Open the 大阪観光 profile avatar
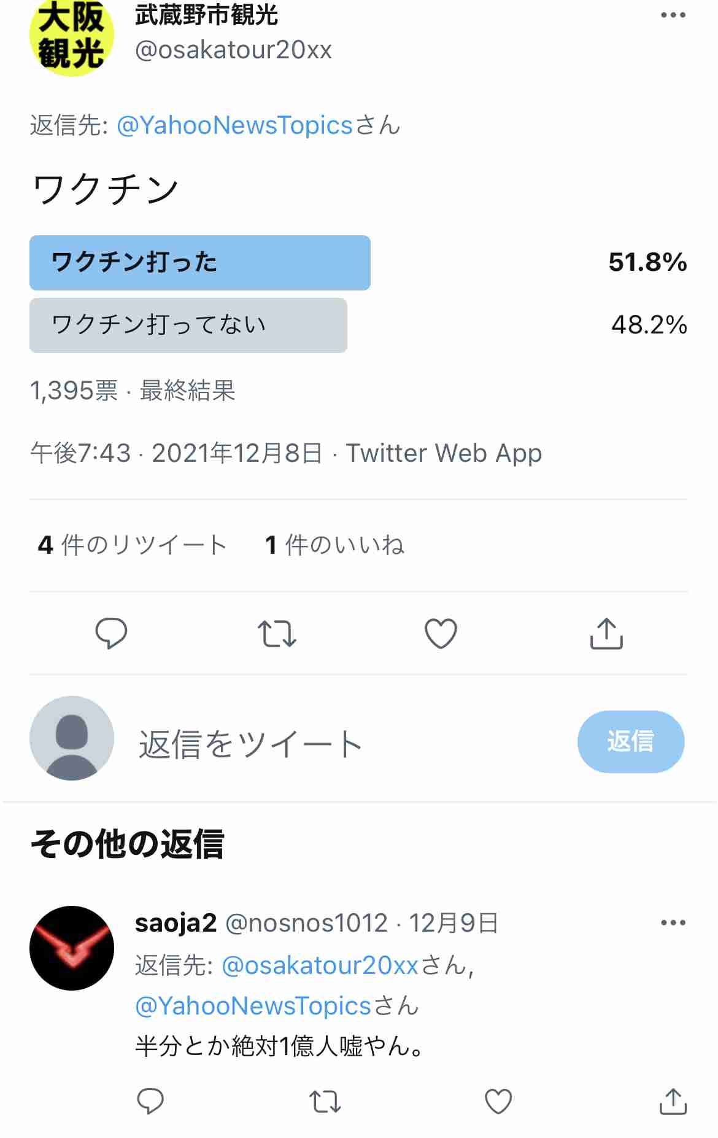 pos(72,36)
